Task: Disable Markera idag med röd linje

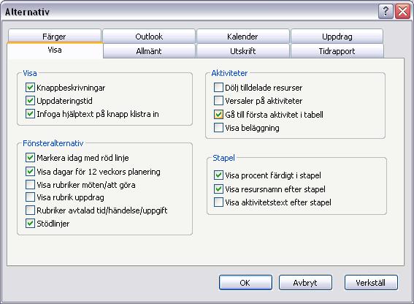Action: coord(30,158)
